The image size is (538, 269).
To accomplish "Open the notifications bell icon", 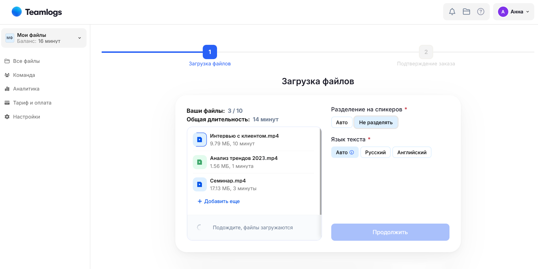I will [x=452, y=12].
